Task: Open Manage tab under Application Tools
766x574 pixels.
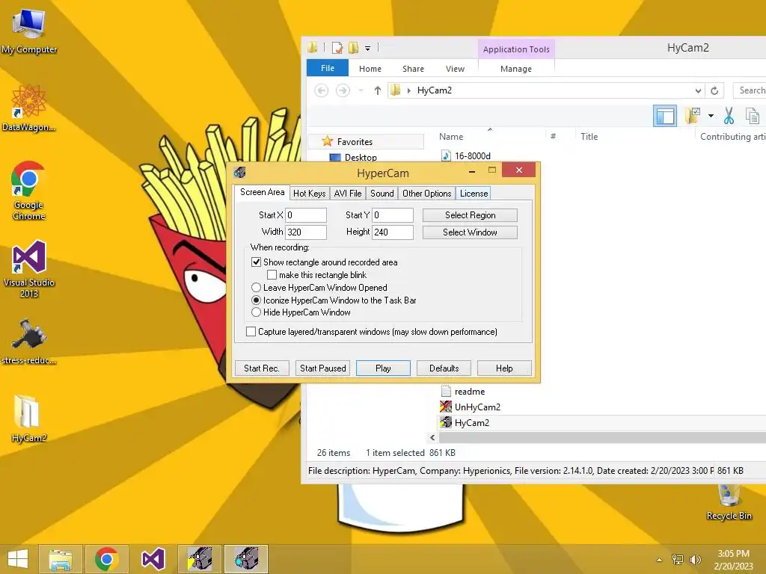Action: pos(516,69)
